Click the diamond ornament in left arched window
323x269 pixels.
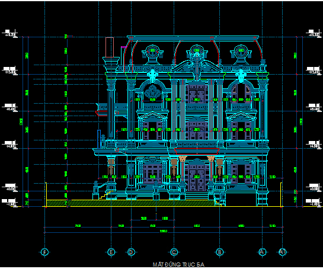point(153,92)
